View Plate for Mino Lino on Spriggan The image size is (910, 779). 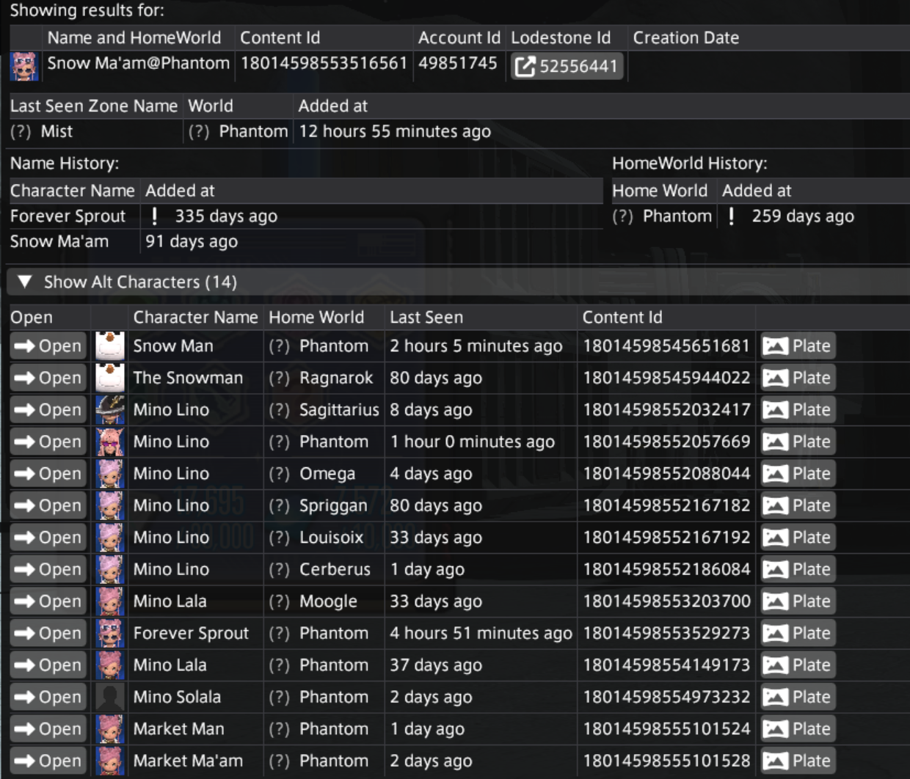pos(798,505)
